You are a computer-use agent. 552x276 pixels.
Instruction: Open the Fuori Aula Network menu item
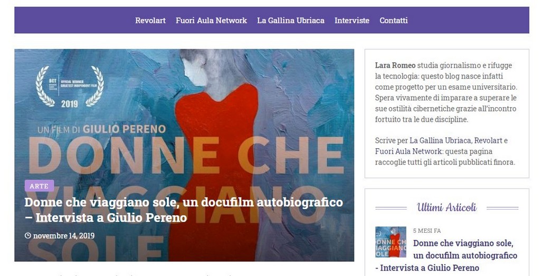coord(211,21)
